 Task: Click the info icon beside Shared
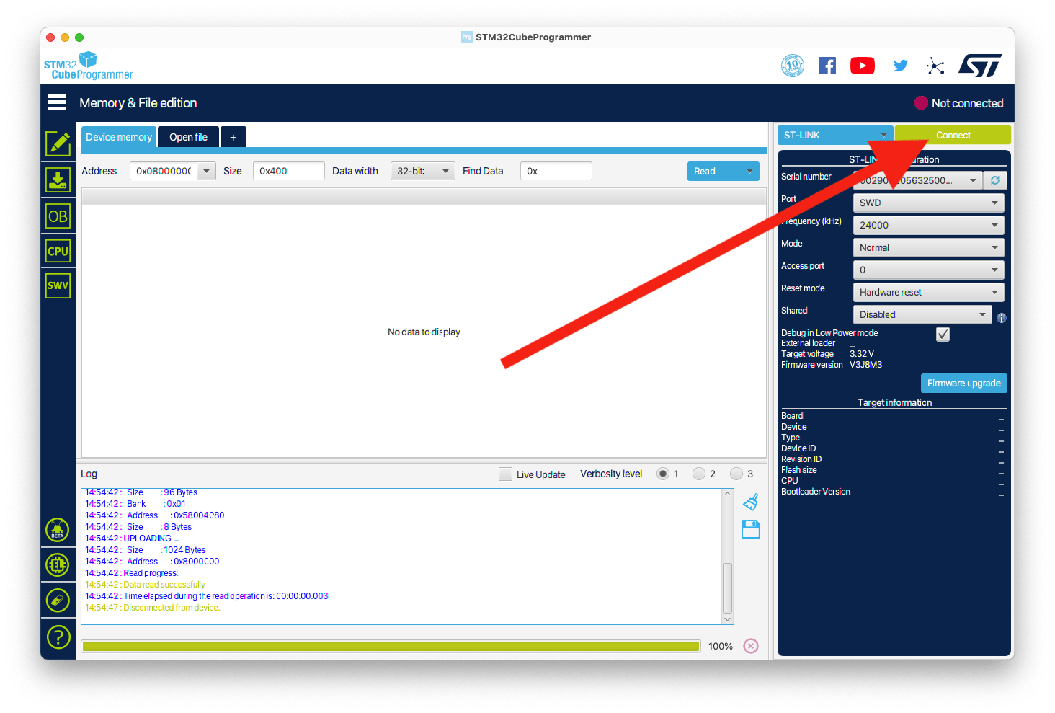tap(1002, 318)
